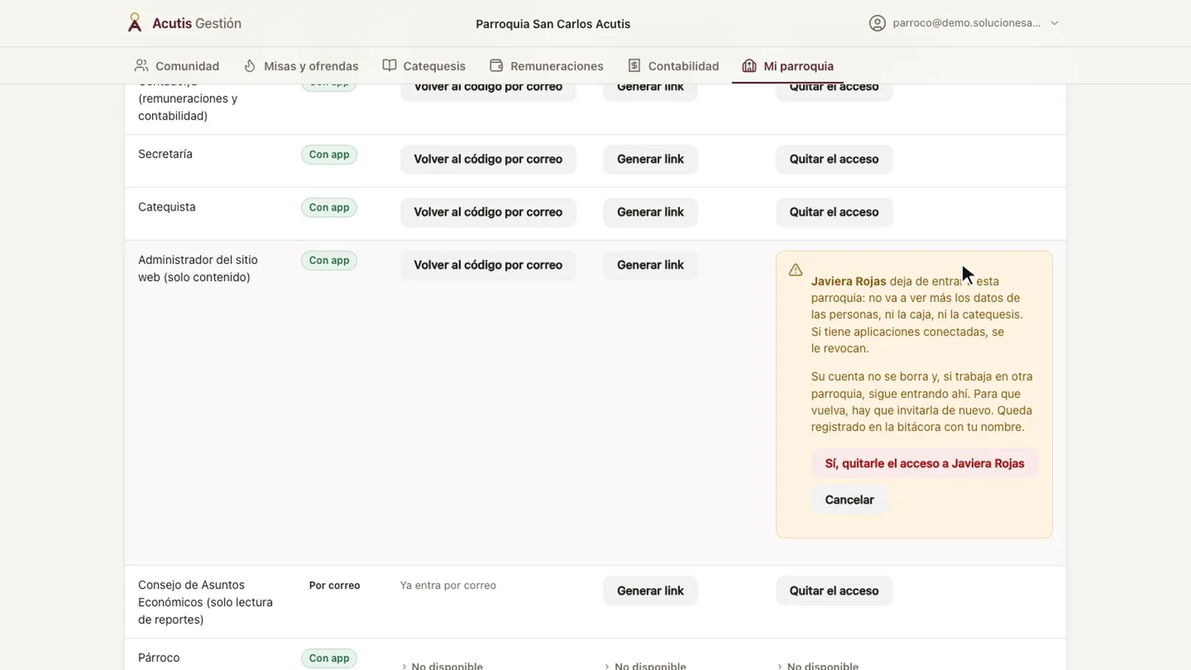Click the Parroquia San Carlos Acutis title
Viewport: 1191px width, 670px height.
pos(553,24)
